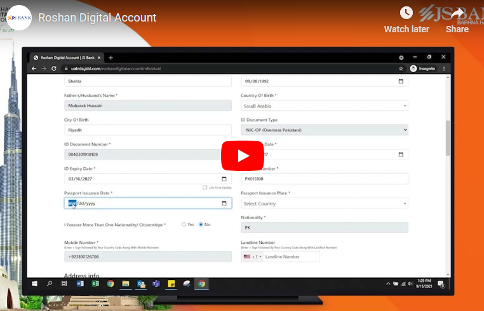Select Yes for more than one nationality
The height and width of the screenshot is (311, 484).
click(184, 224)
